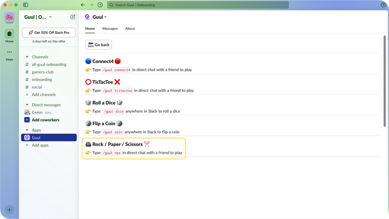The height and width of the screenshot is (219, 389).
Task: Navigate forward with the right arrow
Action: pyautogui.click(x=92, y=5)
